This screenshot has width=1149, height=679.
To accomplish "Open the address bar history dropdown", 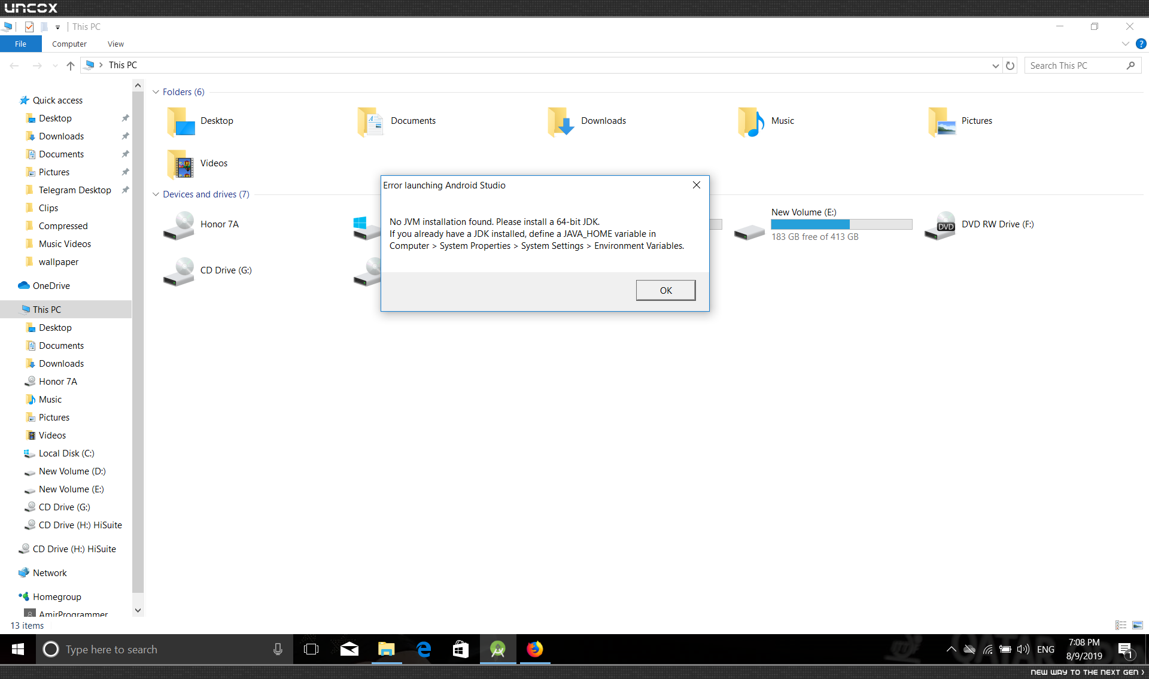I will (x=996, y=65).
